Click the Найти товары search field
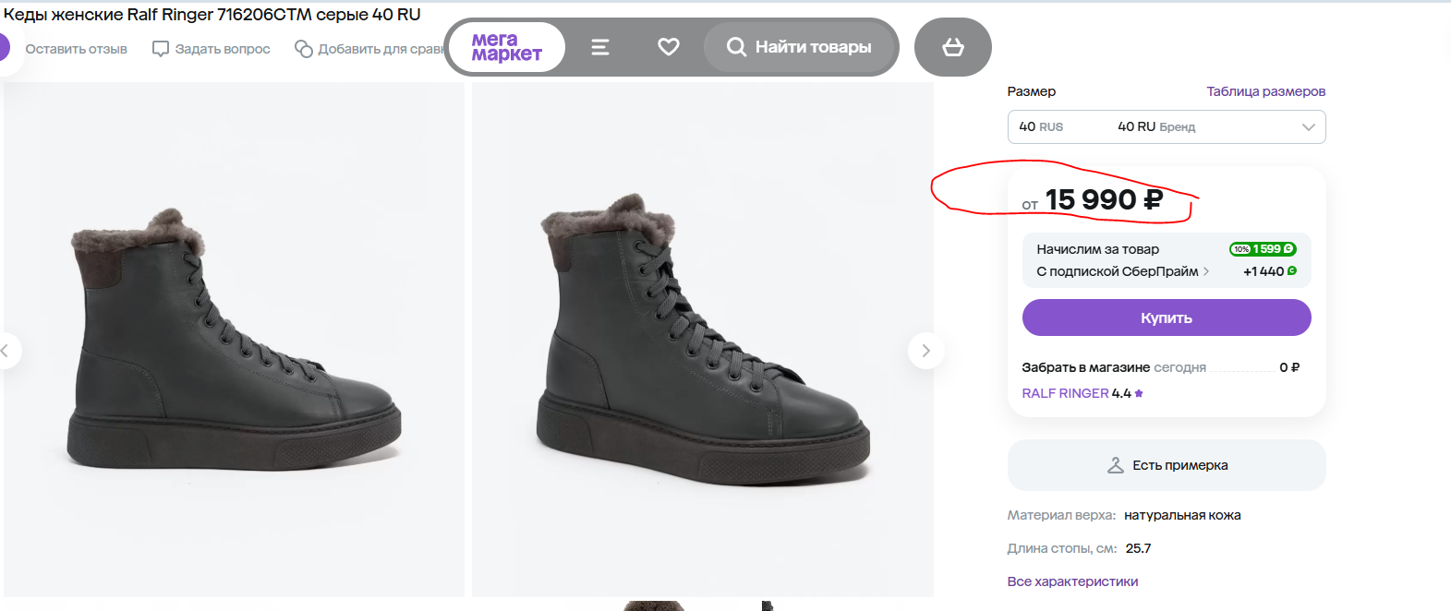The image size is (1451, 611). point(813,47)
